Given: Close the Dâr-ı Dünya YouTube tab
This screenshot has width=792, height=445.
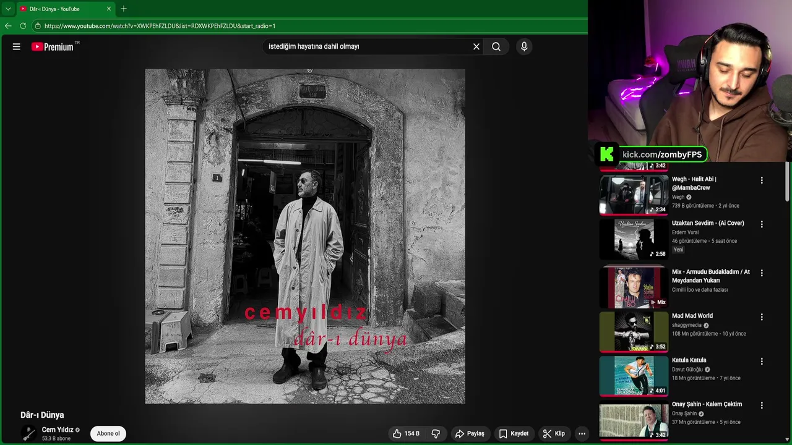Looking at the screenshot, I should tap(109, 9).
